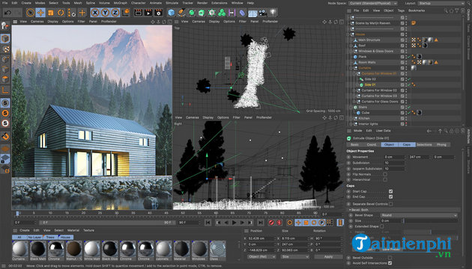Click Render to Picture Viewer icon
This screenshot has width=472, height=269.
point(148,13)
